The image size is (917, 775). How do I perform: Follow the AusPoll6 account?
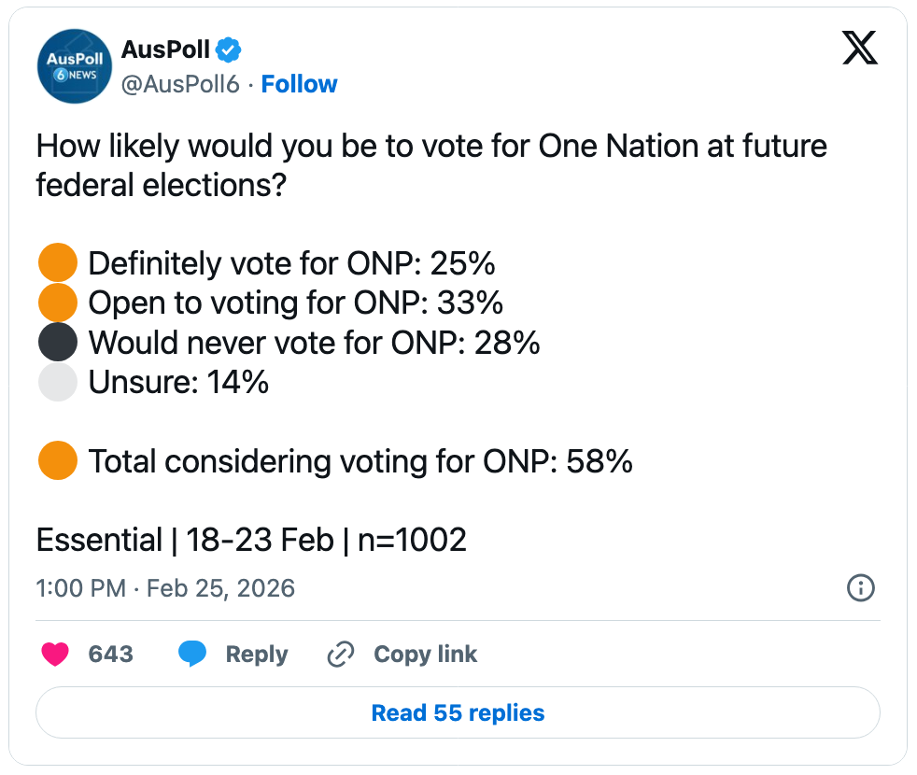click(299, 84)
